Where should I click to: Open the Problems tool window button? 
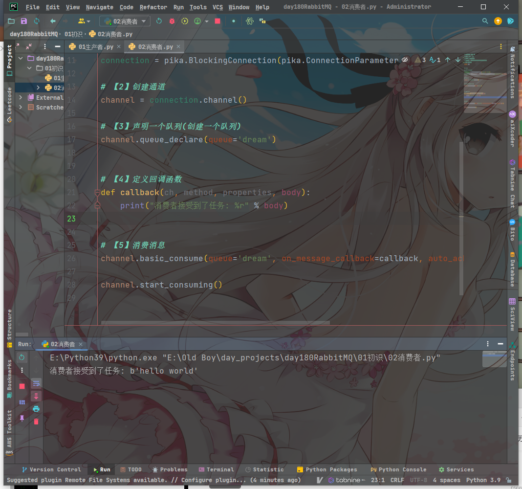coord(170,469)
